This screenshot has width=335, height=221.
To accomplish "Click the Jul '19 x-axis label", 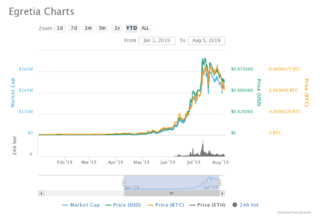I will 193,162.
